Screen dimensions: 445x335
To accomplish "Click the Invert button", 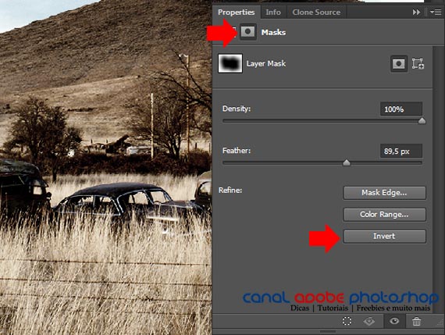I will point(384,236).
